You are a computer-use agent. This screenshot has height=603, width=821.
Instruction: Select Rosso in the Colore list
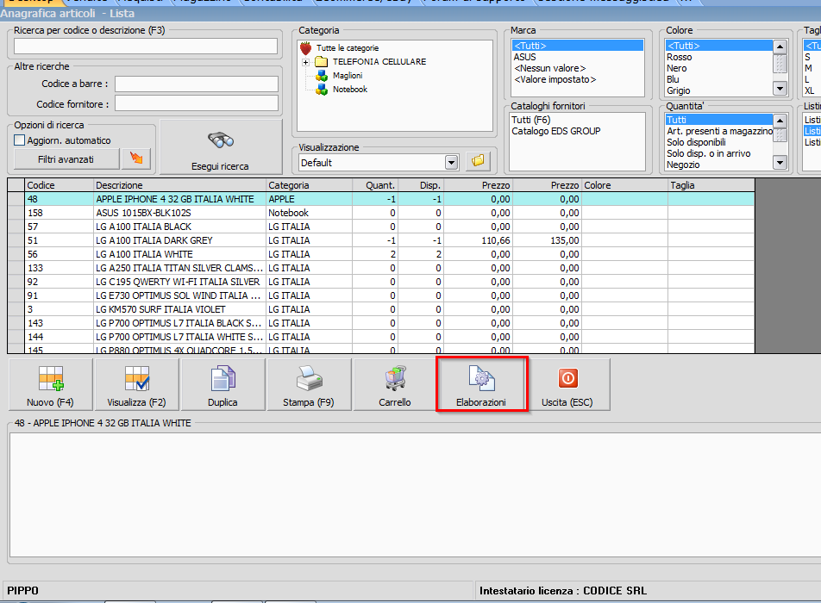[x=719, y=57]
